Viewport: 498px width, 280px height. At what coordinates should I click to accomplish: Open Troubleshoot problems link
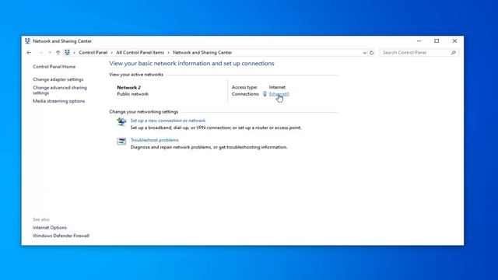coord(155,140)
